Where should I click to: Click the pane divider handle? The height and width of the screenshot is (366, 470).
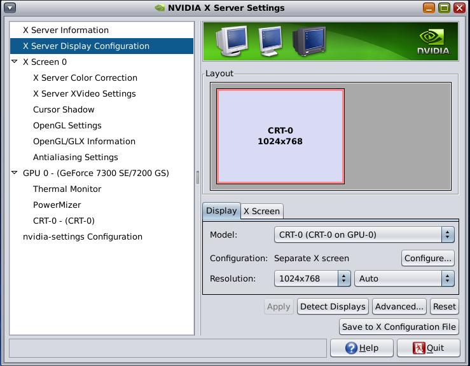click(x=198, y=178)
